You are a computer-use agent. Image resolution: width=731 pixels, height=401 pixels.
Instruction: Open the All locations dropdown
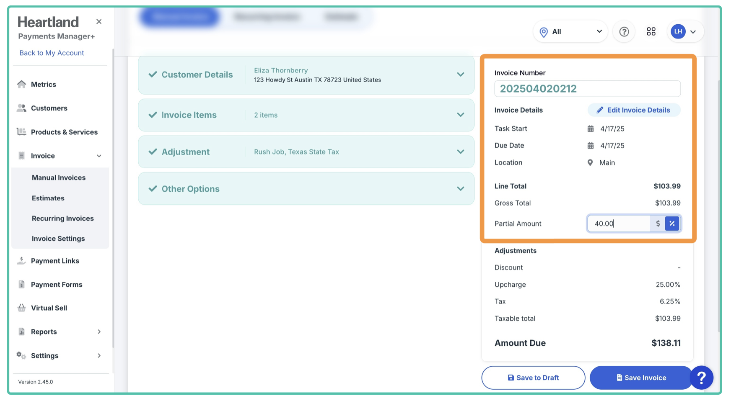click(570, 32)
